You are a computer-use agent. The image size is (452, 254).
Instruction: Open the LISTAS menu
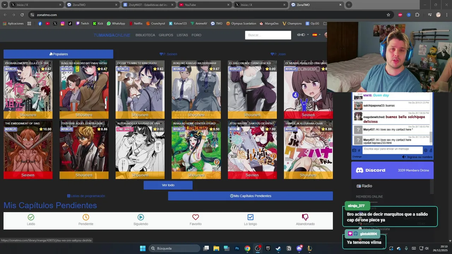(182, 35)
